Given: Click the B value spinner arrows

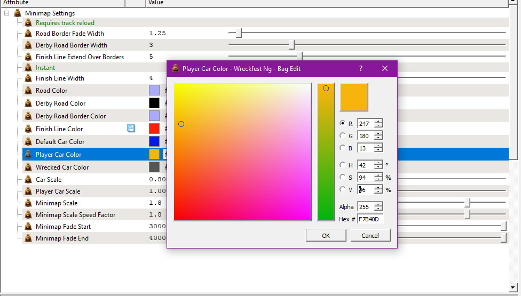Looking at the screenshot, I should click(x=378, y=148).
